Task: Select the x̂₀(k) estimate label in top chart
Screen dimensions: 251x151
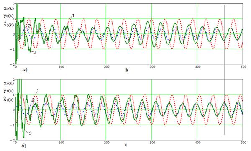Action: [9, 24]
